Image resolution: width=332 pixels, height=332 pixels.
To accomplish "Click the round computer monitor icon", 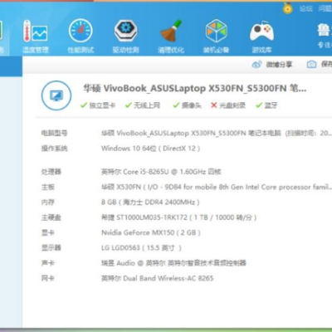I will pyautogui.click(x=56, y=95).
